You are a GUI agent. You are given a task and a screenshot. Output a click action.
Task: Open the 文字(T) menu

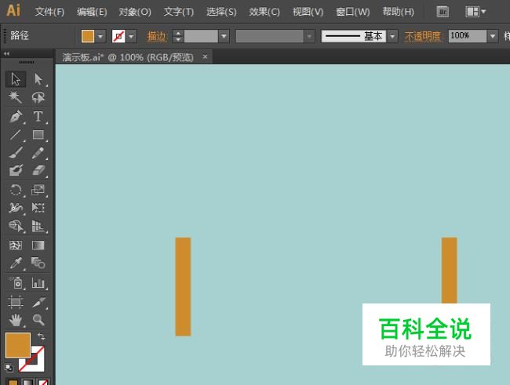pos(179,12)
